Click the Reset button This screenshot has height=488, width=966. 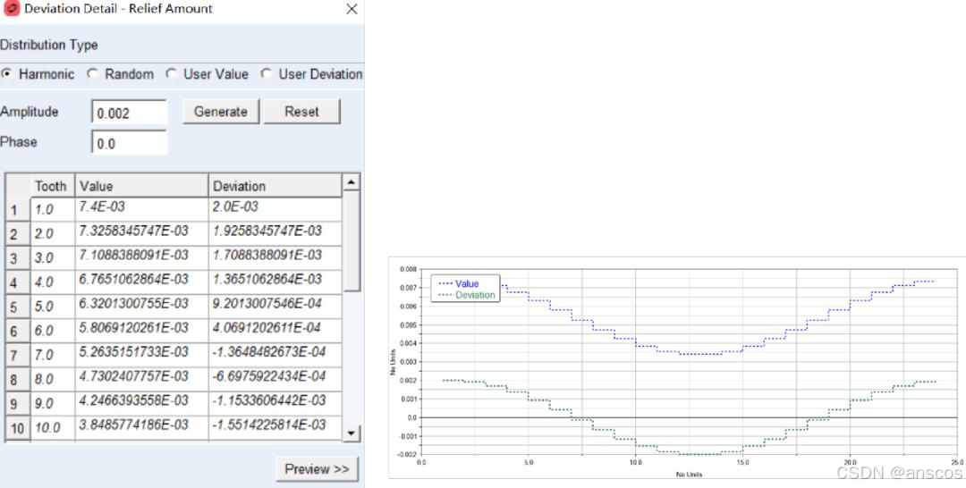point(302,112)
